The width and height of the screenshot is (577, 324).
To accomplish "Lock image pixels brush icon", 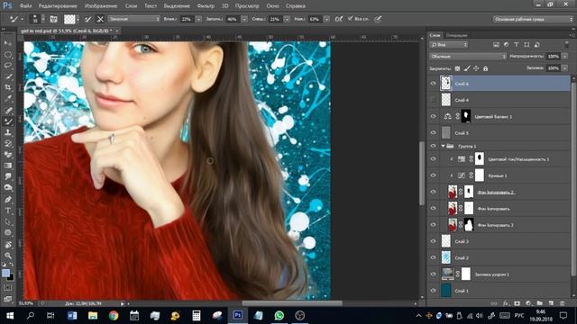I will tap(467, 68).
